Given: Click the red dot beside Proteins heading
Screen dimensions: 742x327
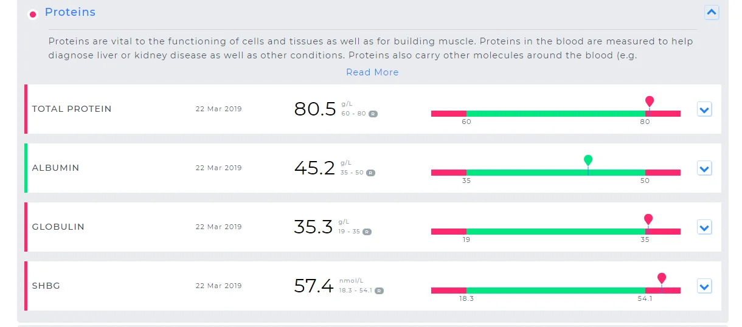Looking at the screenshot, I should [x=33, y=14].
